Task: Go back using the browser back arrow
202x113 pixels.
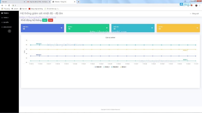Action: [2, 5]
